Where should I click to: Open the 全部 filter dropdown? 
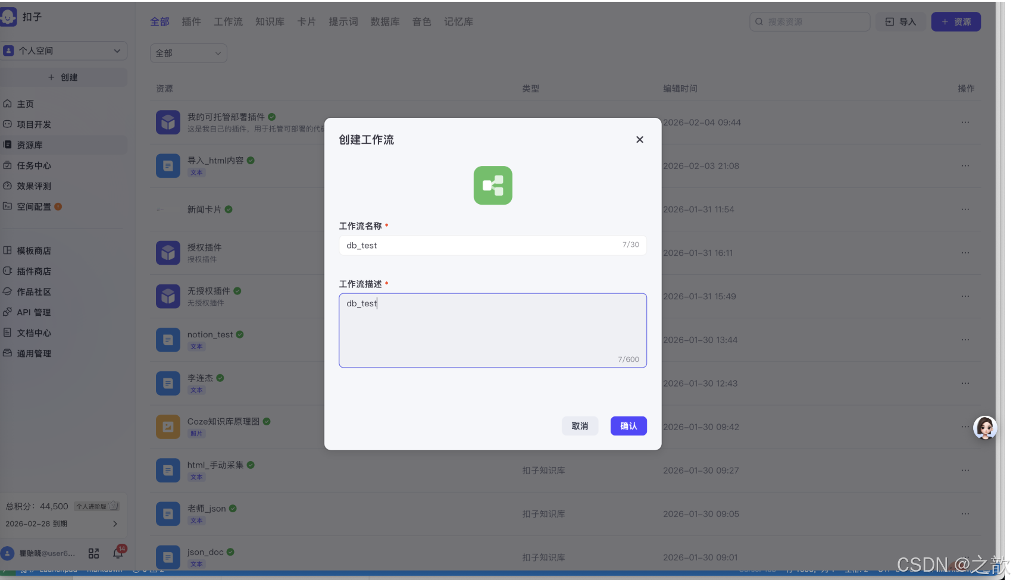point(188,53)
